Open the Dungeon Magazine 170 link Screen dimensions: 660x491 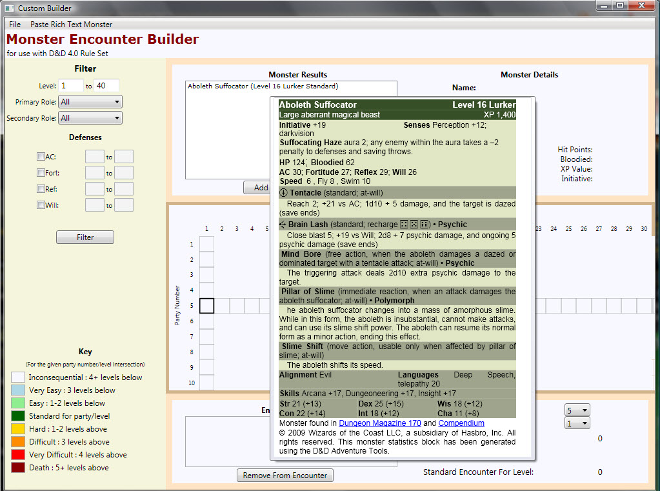pos(379,423)
